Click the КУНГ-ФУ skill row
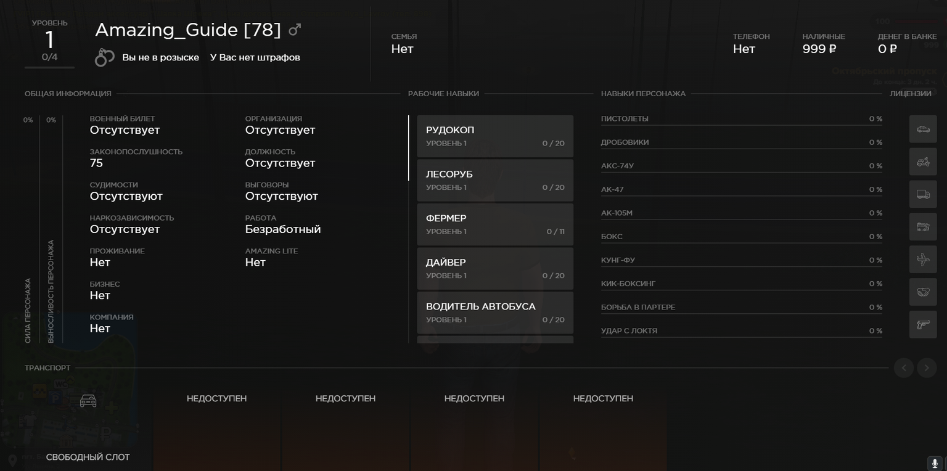 [x=742, y=261]
